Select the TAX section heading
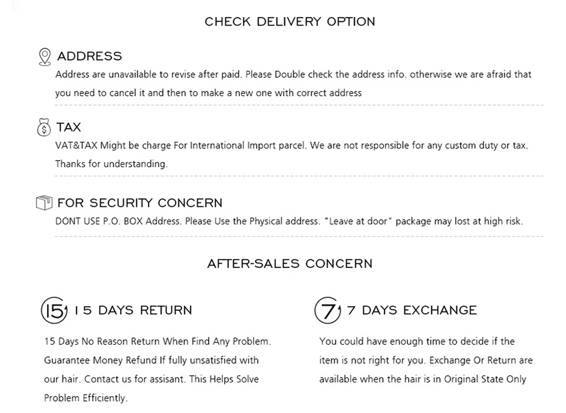Image resolution: width=566 pixels, height=413 pixels. [68, 127]
